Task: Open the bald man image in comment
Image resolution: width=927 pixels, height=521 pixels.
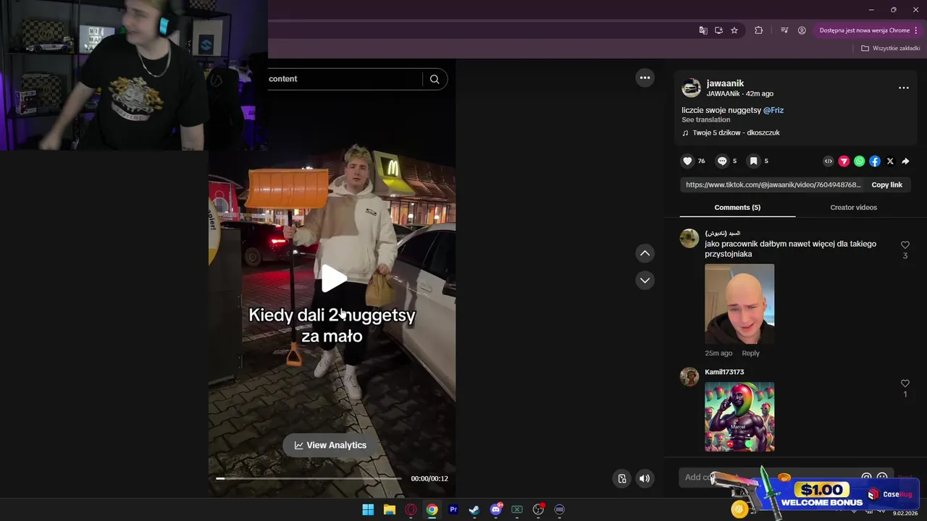Action: pos(739,304)
